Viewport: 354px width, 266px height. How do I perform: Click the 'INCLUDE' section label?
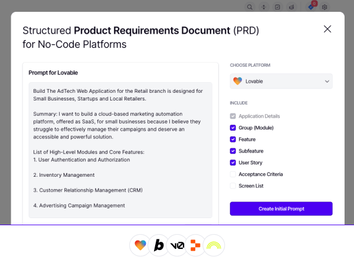coord(238,103)
